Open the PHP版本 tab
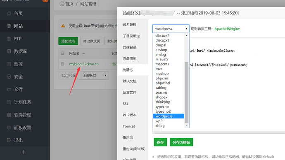Image resolution: width=285 pixels, height=160 pixels. click(x=129, y=115)
